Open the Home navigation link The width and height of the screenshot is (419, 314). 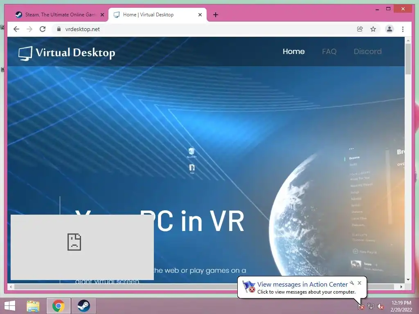[293, 51]
